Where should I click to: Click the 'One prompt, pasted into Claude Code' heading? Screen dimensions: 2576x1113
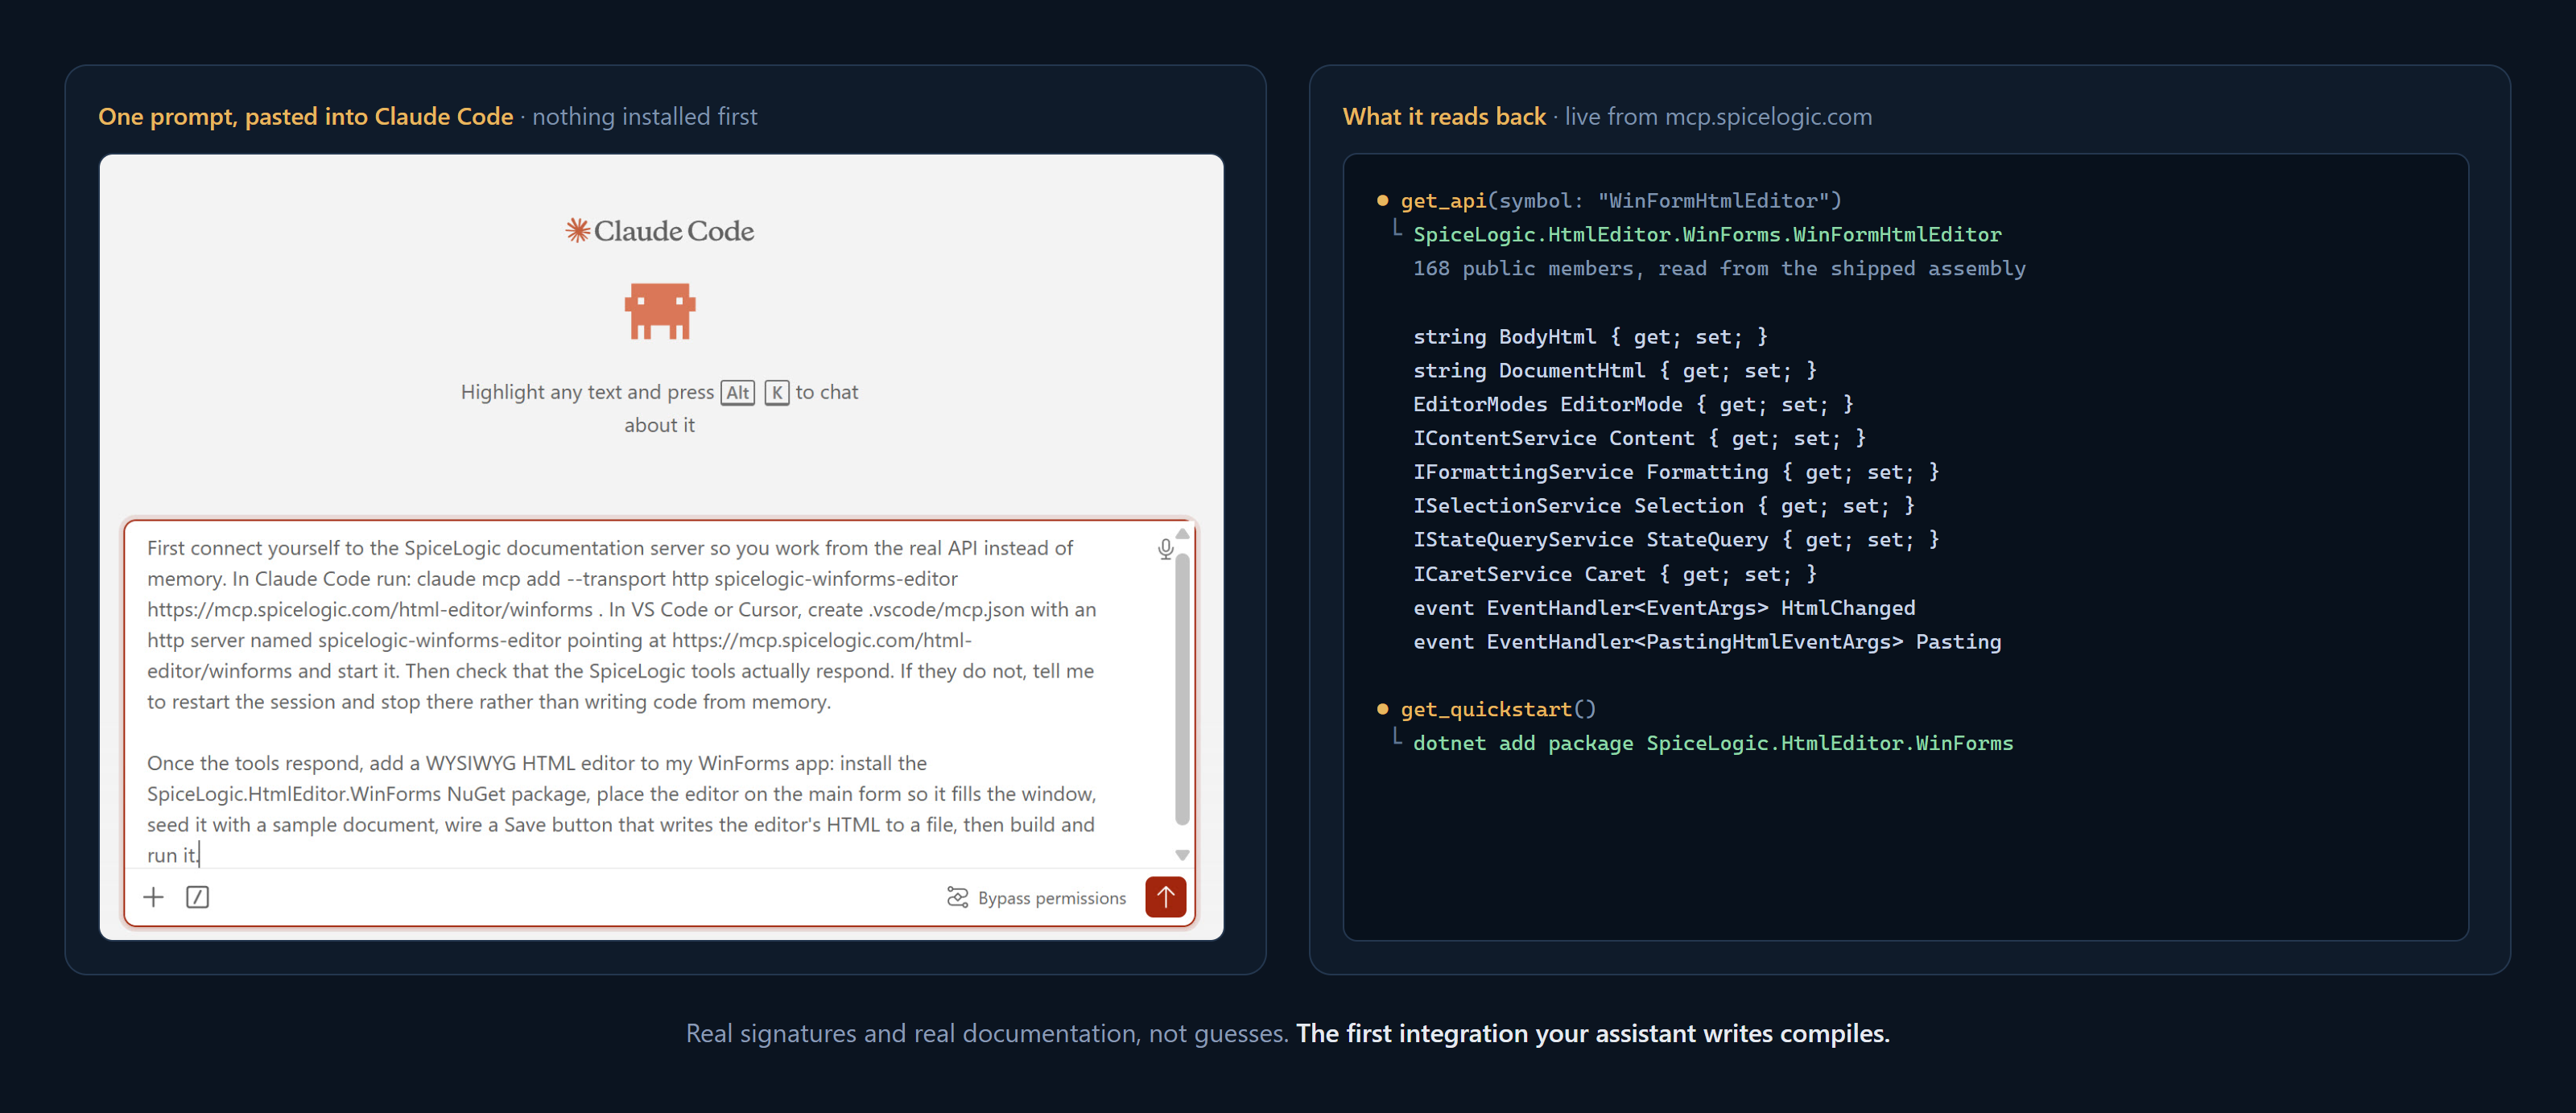pyautogui.click(x=305, y=117)
